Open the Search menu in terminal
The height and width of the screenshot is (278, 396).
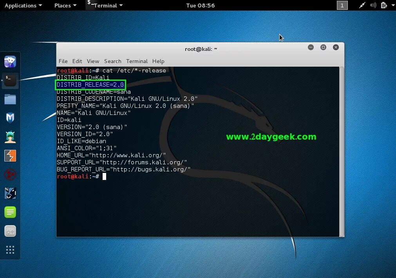[x=113, y=61]
